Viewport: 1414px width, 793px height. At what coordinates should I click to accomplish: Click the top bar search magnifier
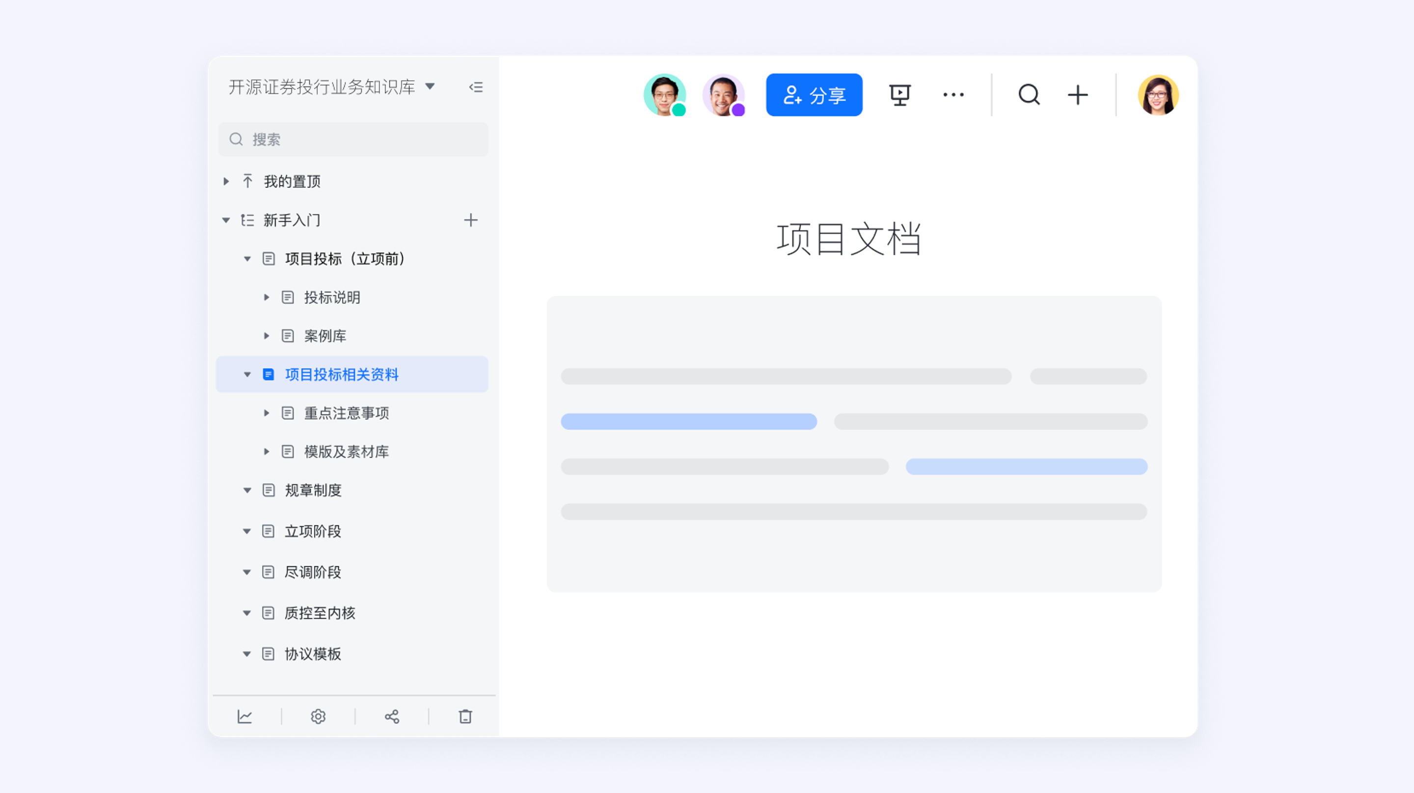(x=1029, y=95)
